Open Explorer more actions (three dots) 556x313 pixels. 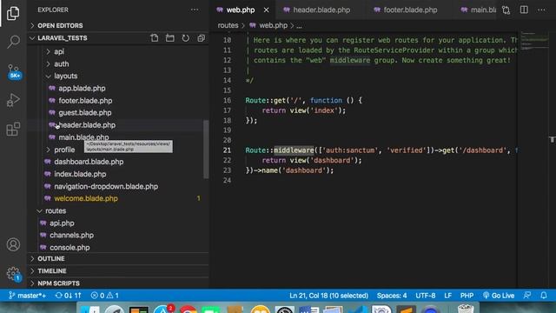195,10
